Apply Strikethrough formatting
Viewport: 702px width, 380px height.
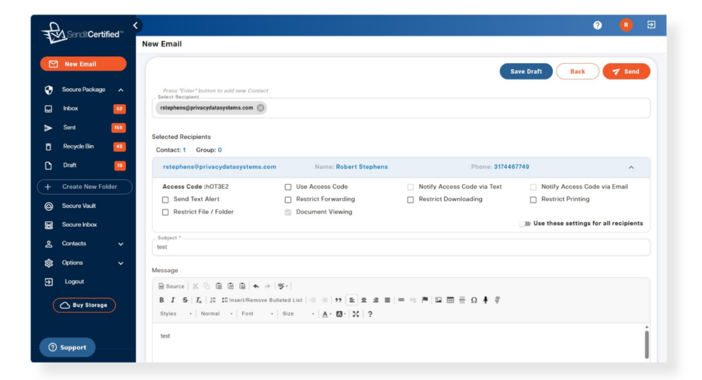click(x=185, y=300)
